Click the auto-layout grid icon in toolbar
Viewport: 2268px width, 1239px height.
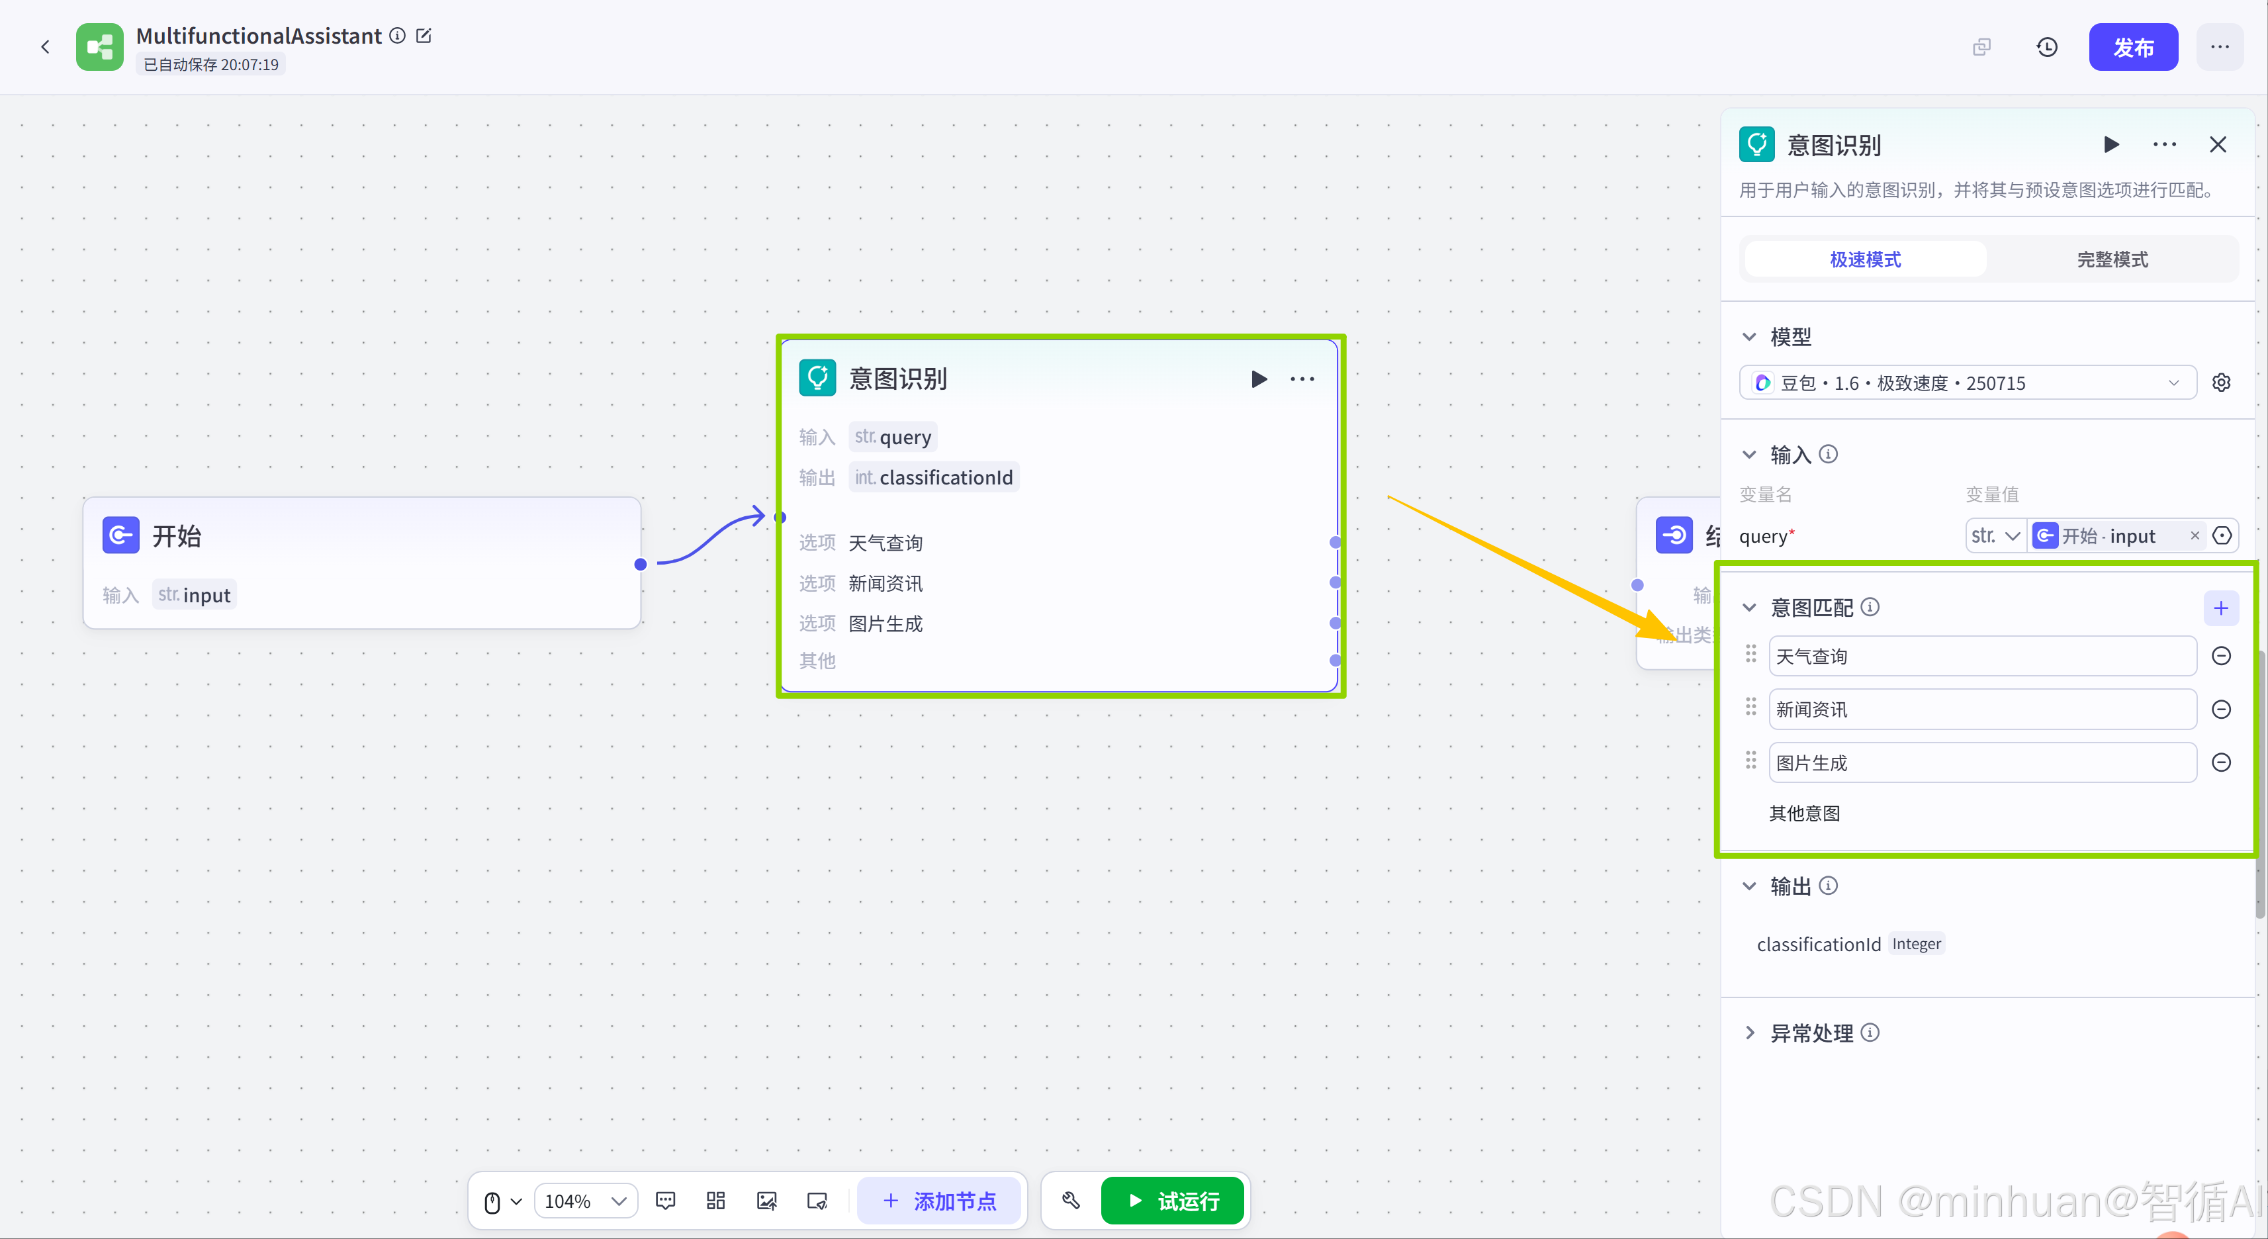pyautogui.click(x=716, y=1201)
